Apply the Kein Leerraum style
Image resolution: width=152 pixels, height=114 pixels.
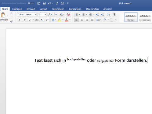[x=145, y=17]
